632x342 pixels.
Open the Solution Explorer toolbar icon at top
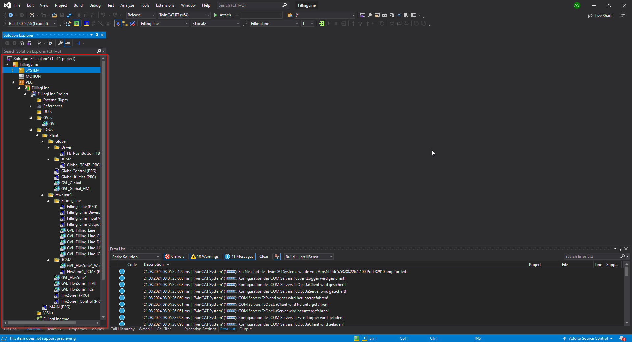(363, 15)
